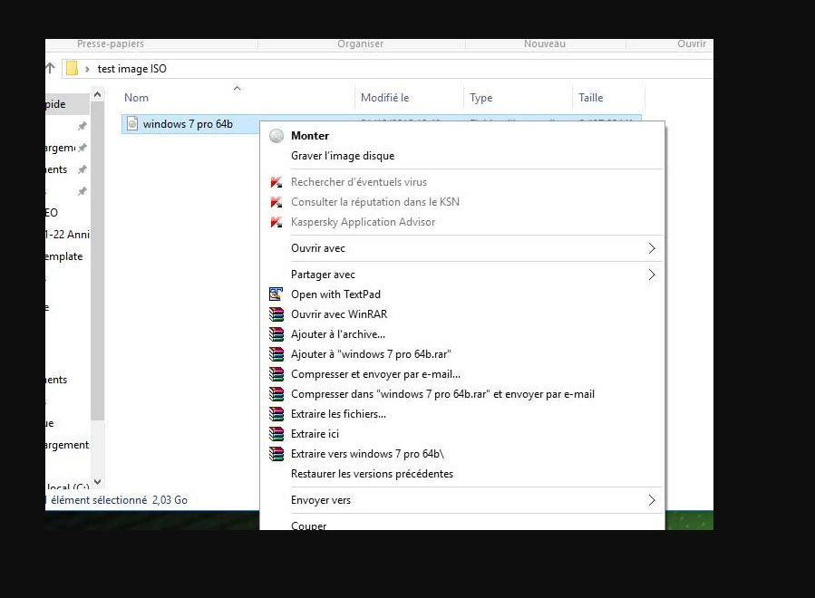Select Ajouter à l'archive...
The image size is (815, 598).
coord(338,334)
